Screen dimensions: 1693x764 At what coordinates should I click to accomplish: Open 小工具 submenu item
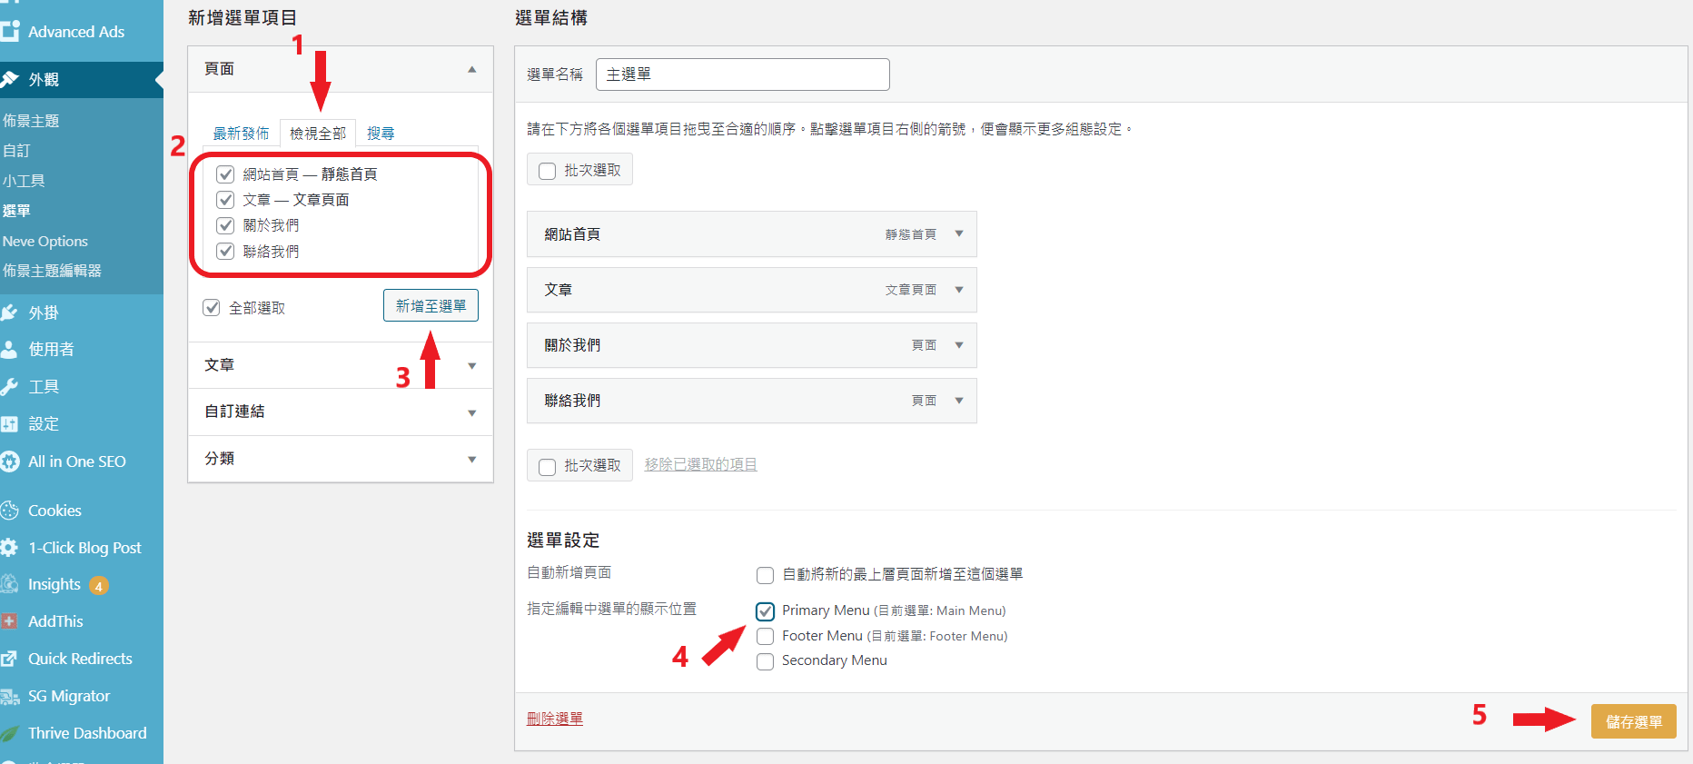pyautogui.click(x=24, y=181)
